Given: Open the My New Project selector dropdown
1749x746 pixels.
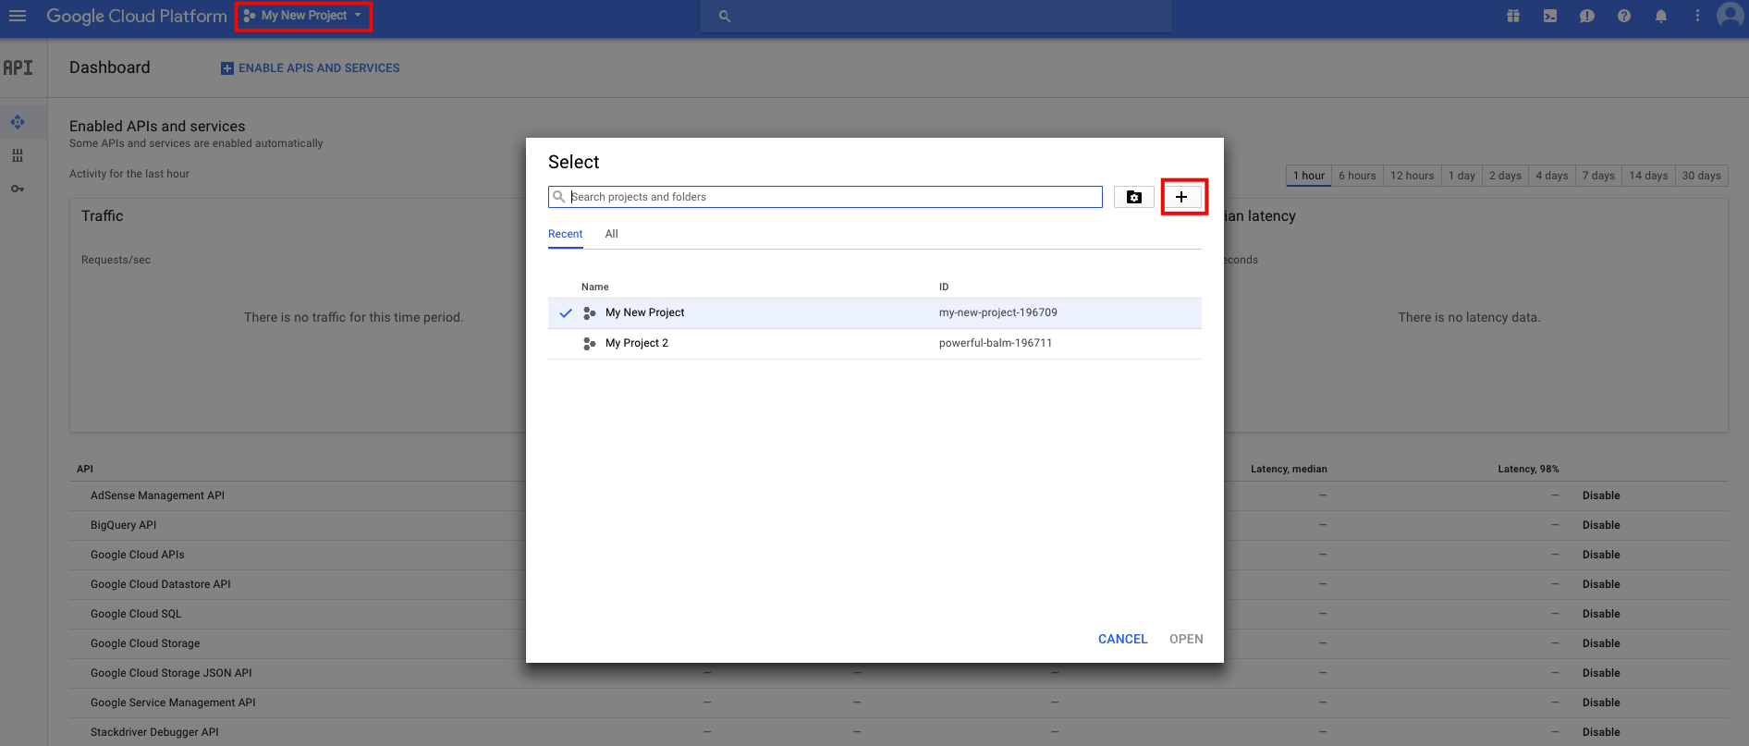Looking at the screenshot, I should pyautogui.click(x=303, y=16).
